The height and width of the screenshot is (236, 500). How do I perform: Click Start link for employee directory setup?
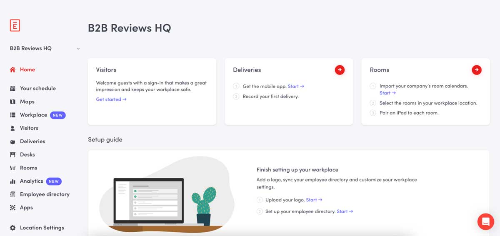tap(345, 211)
